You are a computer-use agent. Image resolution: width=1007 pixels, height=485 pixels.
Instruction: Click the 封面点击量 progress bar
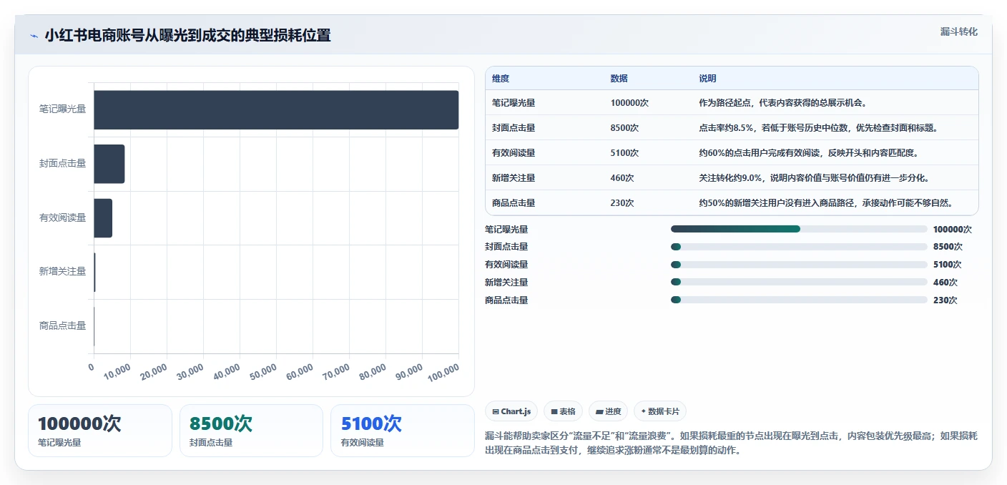[799, 247]
